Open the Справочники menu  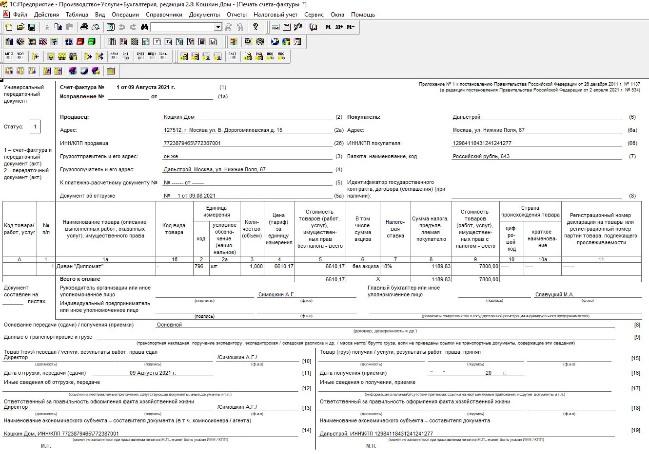164,15
